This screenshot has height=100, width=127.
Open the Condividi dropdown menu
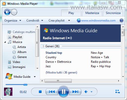point(35,20)
